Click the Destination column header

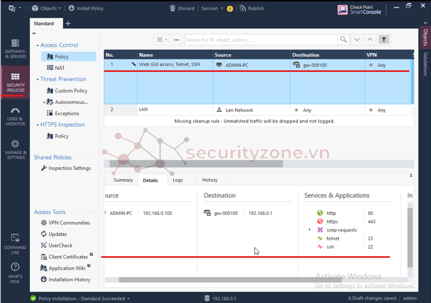tap(328, 55)
